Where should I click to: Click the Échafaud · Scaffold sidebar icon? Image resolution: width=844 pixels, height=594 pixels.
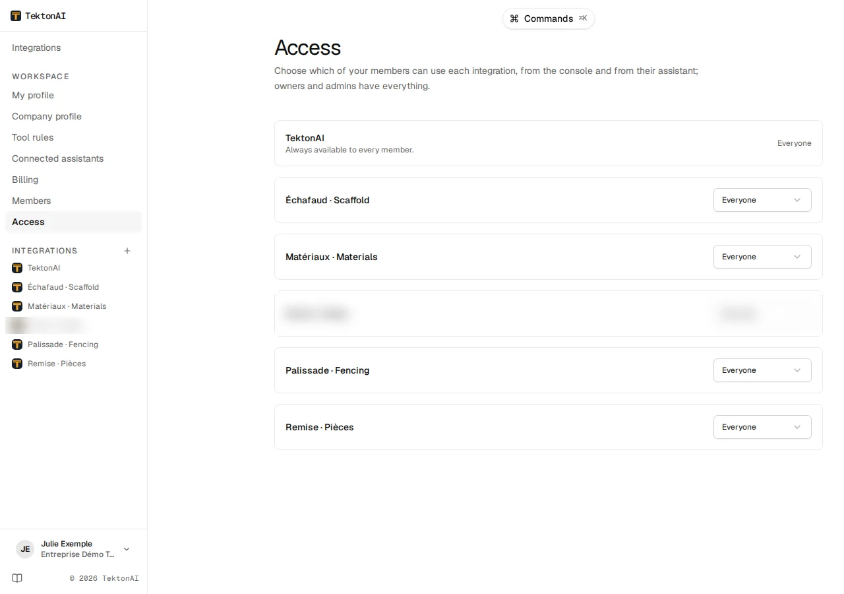pyautogui.click(x=17, y=287)
